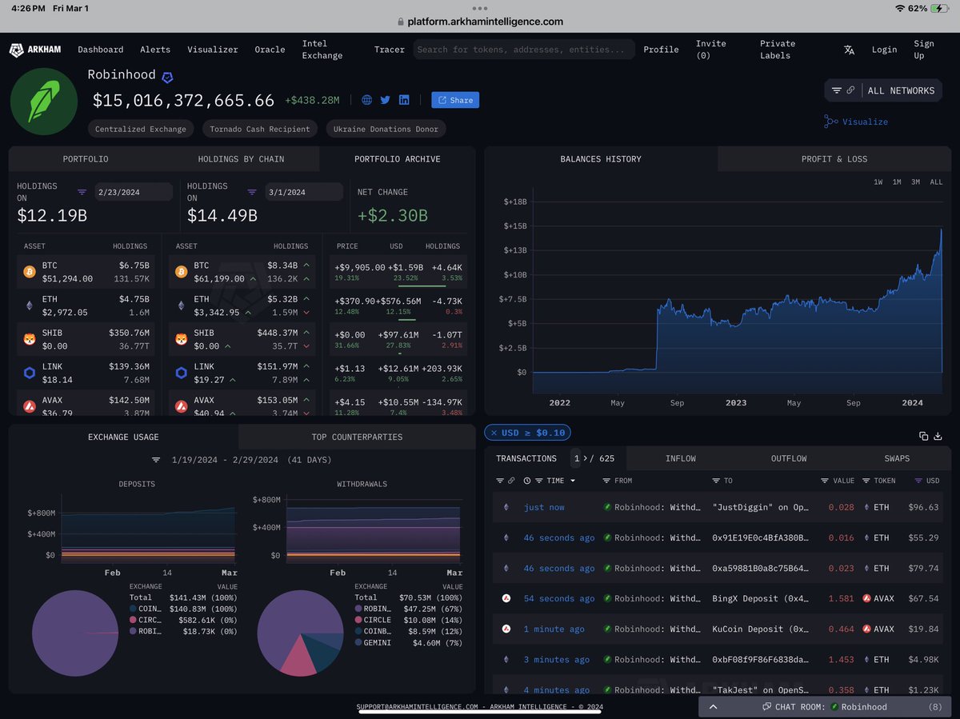Open Oracle in the top navigation
Image resolution: width=960 pixels, height=719 pixels.
[x=270, y=50]
